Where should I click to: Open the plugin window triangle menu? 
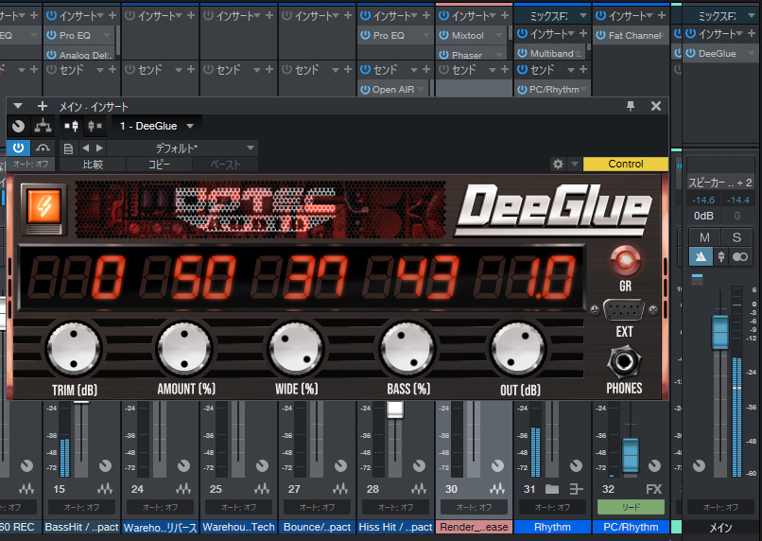pos(18,106)
